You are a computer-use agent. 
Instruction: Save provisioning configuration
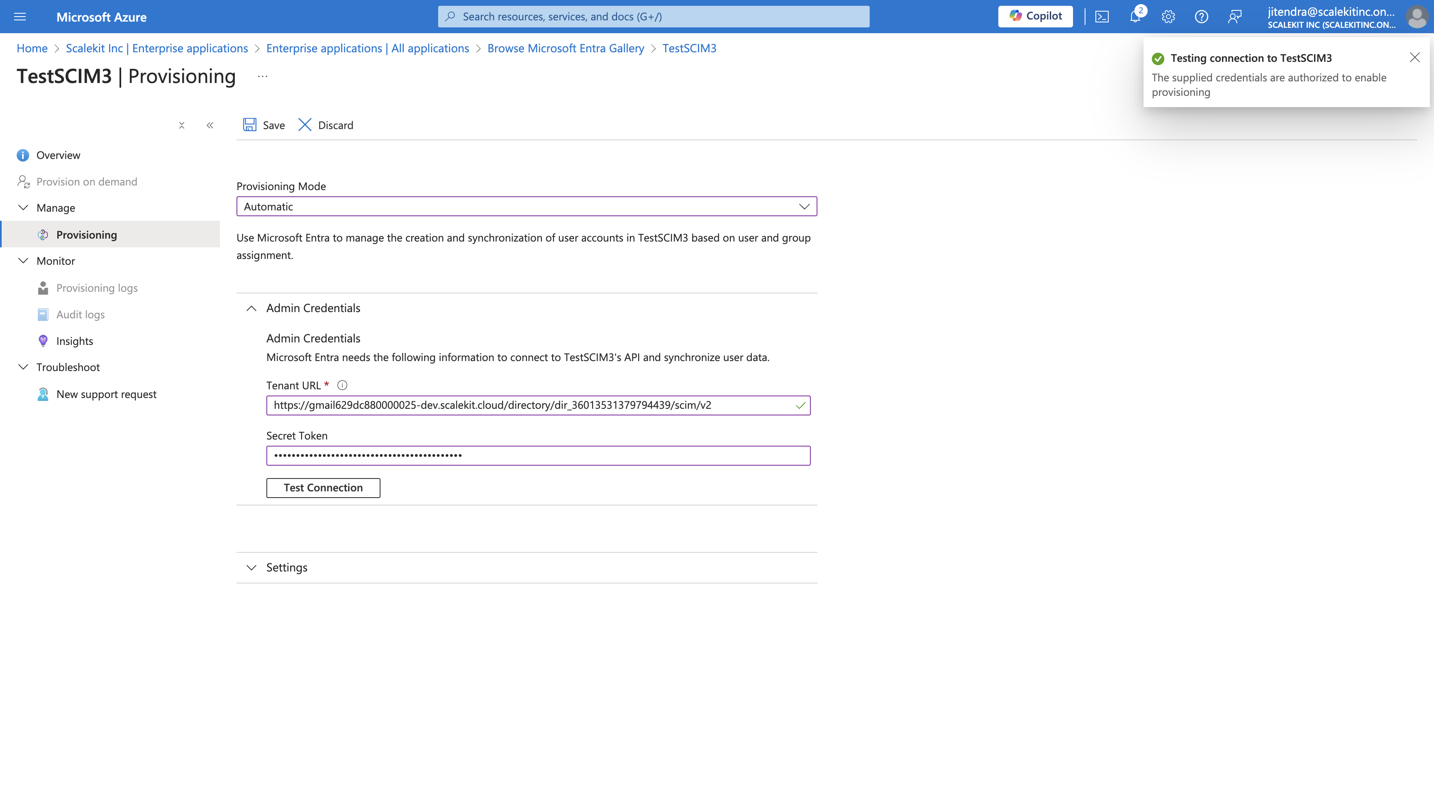click(x=264, y=125)
